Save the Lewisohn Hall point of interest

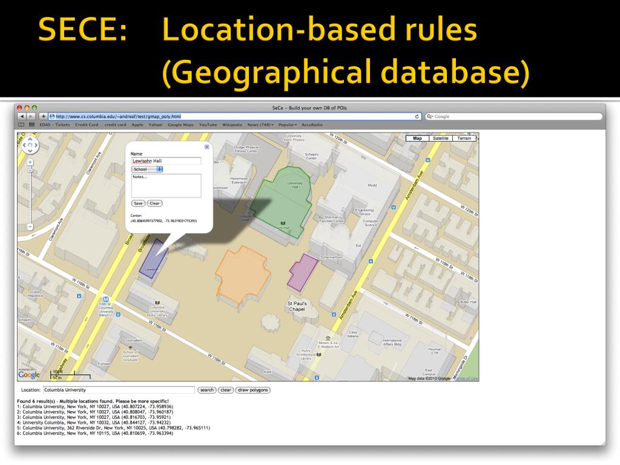pos(138,203)
